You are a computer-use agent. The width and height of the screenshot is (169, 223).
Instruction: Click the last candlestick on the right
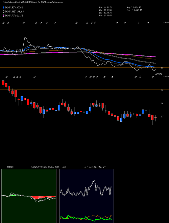[x=155, y=118]
